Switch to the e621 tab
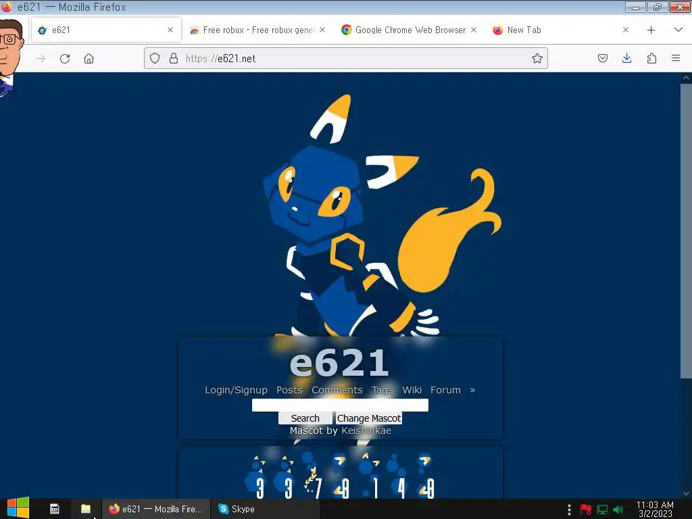The width and height of the screenshot is (692, 519). pos(106,30)
